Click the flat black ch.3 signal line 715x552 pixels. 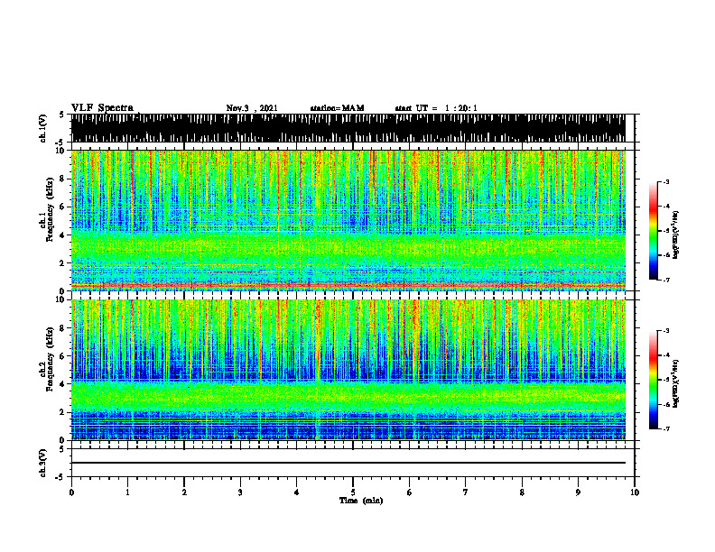[348, 463]
